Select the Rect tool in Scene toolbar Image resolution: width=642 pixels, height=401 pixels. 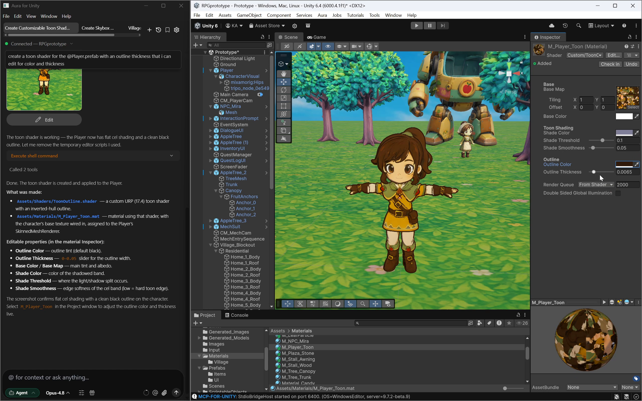[283, 106]
